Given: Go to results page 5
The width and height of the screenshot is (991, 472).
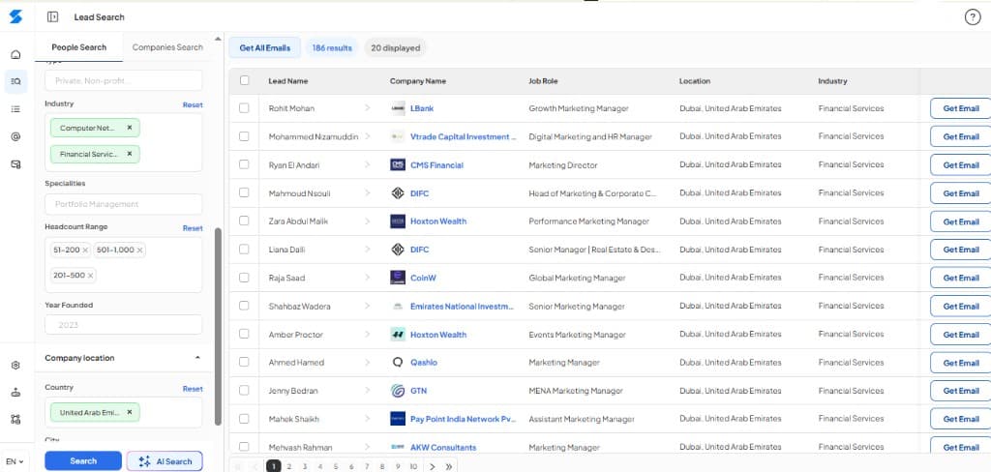Looking at the screenshot, I should (336, 466).
